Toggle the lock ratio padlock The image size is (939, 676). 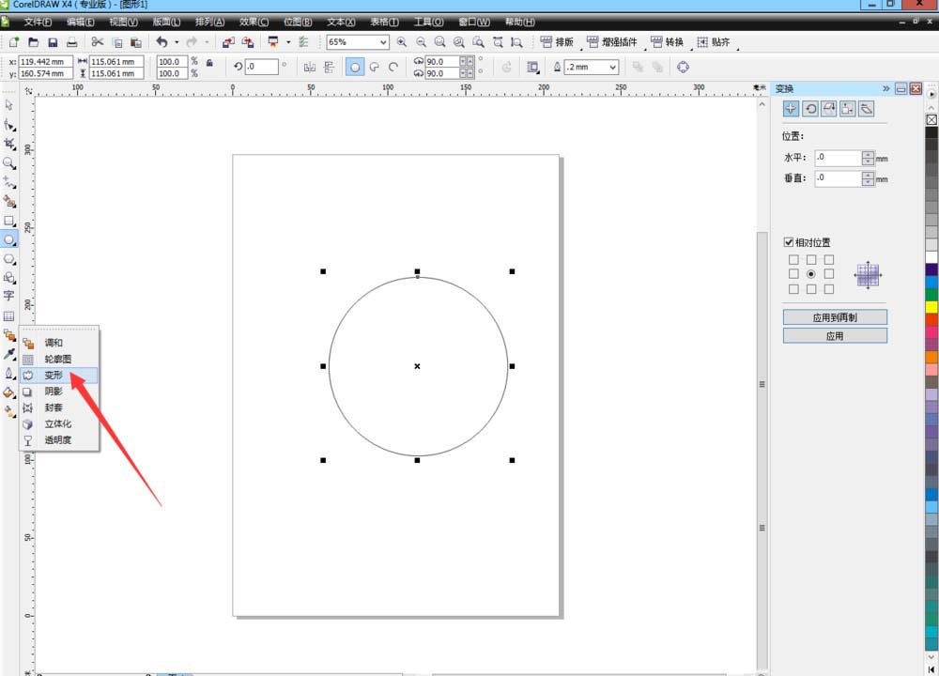point(209,62)
